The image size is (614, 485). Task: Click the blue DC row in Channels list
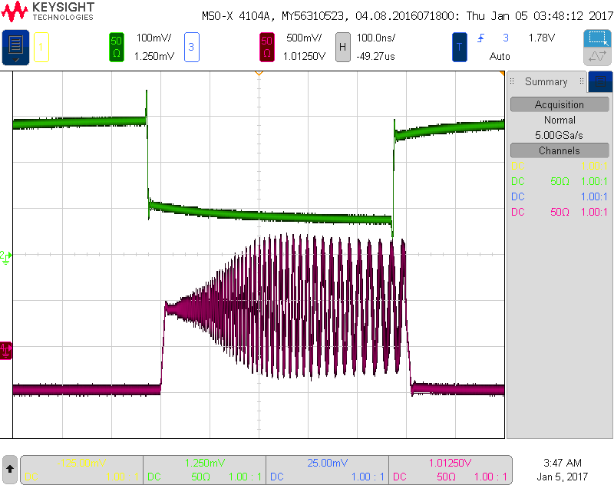pyautogui.click(x=560, y=196)
